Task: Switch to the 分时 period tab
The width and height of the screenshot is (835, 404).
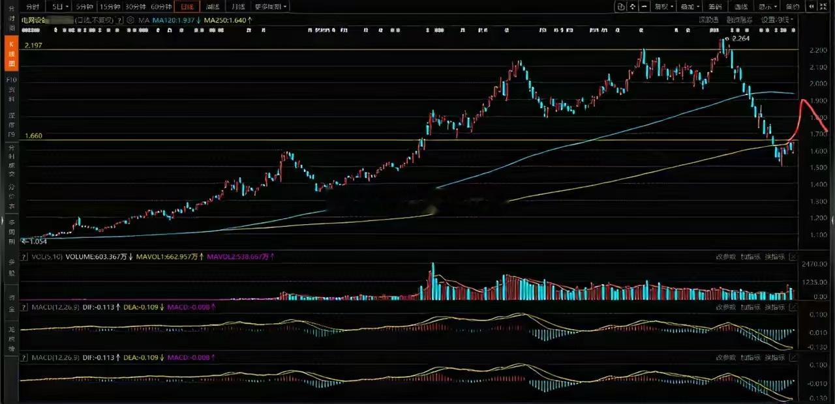Action: click(x=33, y=7)
